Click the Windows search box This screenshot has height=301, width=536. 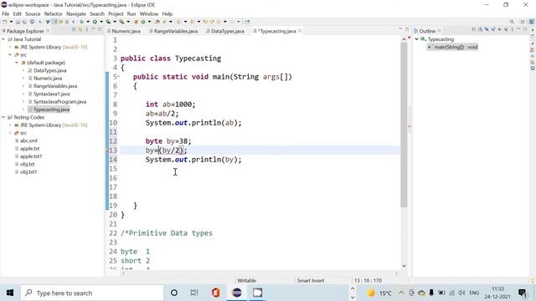(x=92, y=293)
